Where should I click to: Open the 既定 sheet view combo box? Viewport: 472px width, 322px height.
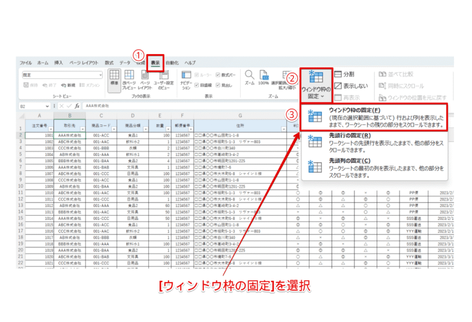click(62, 75)
